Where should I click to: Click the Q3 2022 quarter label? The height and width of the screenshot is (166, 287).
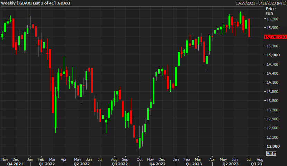tap(120, 164)
